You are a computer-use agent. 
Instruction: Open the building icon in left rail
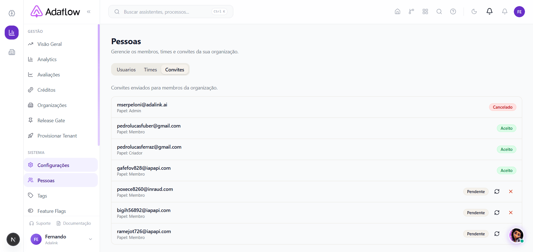[12, 52]
